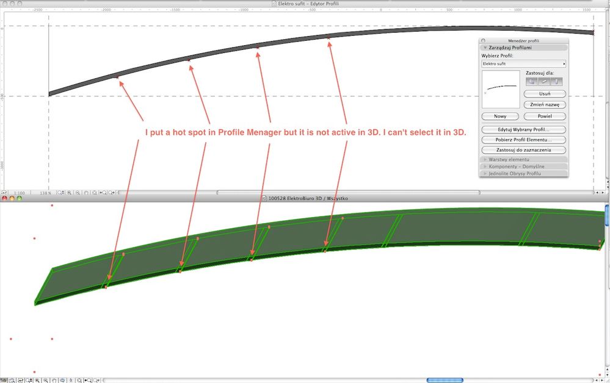The height and width of the screenshot is (383, 610).
Task: Close the 100528 ElektroBiuro 3D window
Action: [x=5, y=198]
